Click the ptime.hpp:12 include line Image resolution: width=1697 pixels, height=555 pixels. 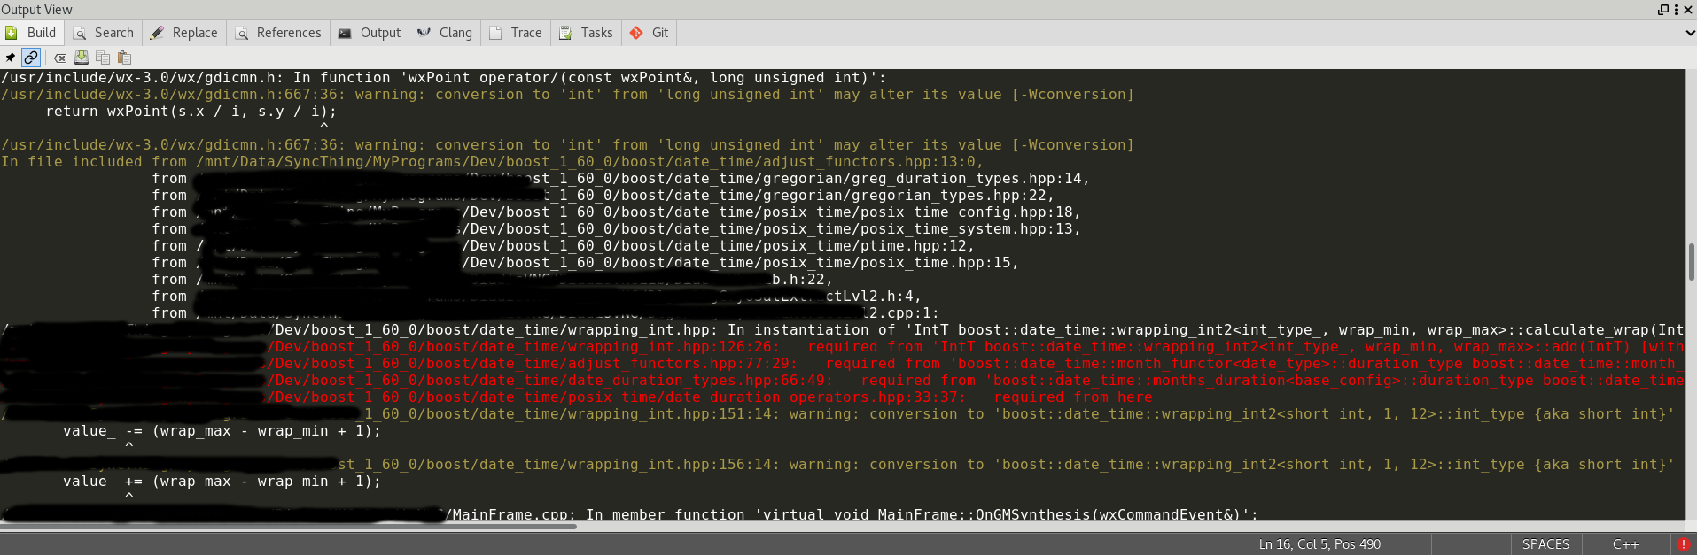pos(563,246)
